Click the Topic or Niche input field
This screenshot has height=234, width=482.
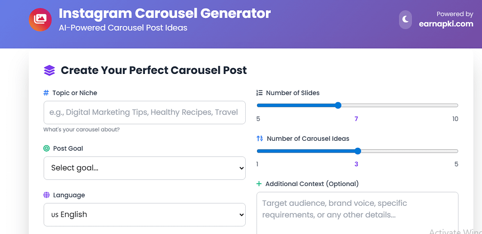coord(145,113)
